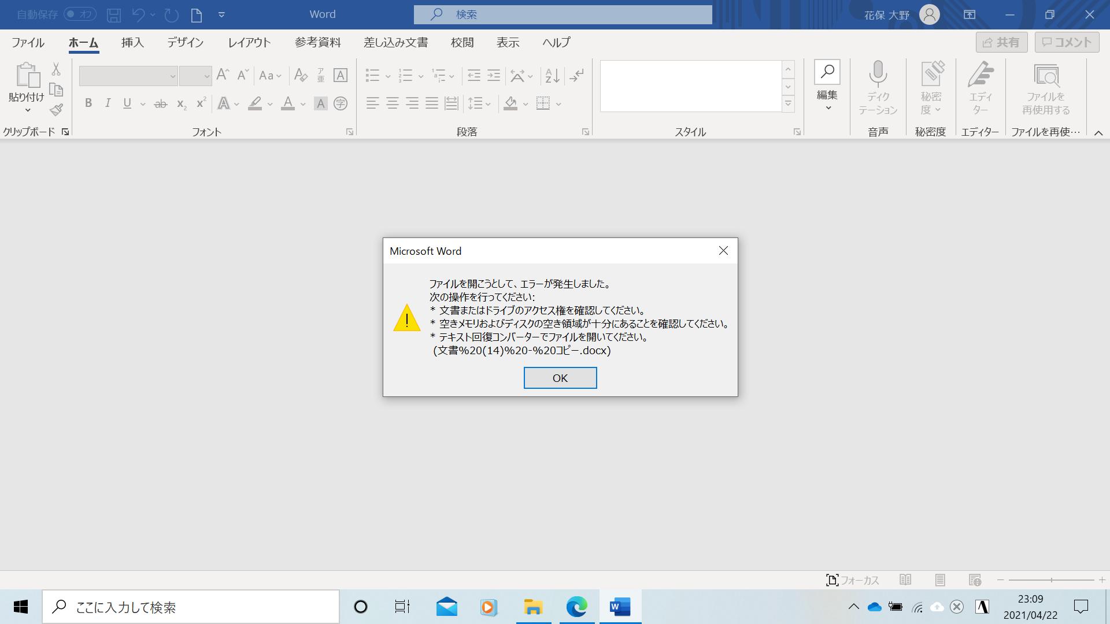Click the Format Painter brush icon

point(56,110)
